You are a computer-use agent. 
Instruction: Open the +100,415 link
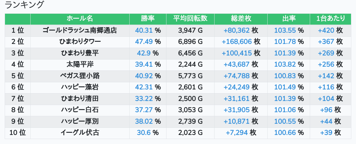[x=237, y=53]
